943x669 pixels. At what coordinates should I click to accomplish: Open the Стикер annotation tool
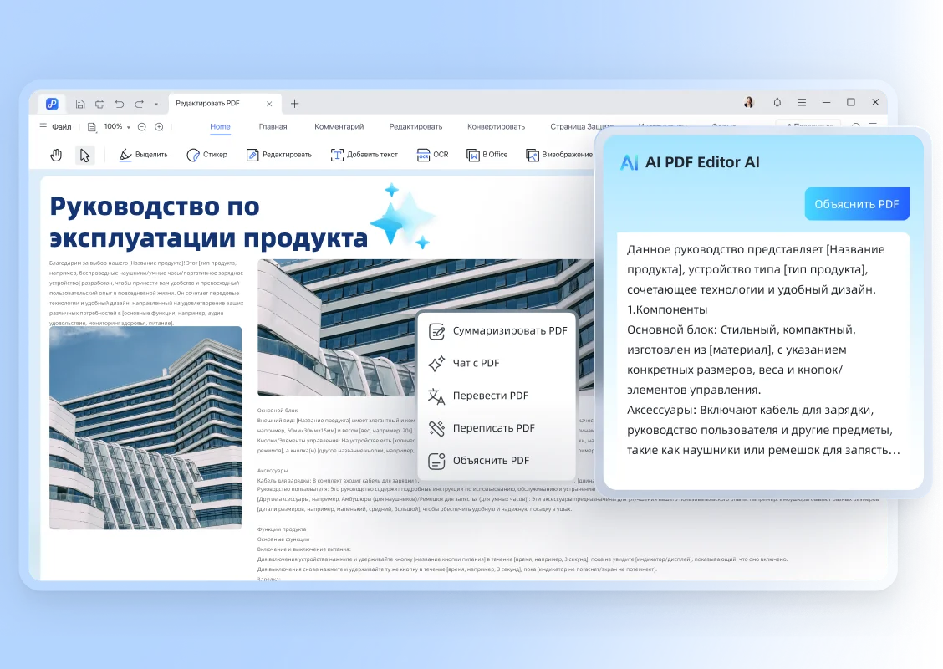pos(206,155)
